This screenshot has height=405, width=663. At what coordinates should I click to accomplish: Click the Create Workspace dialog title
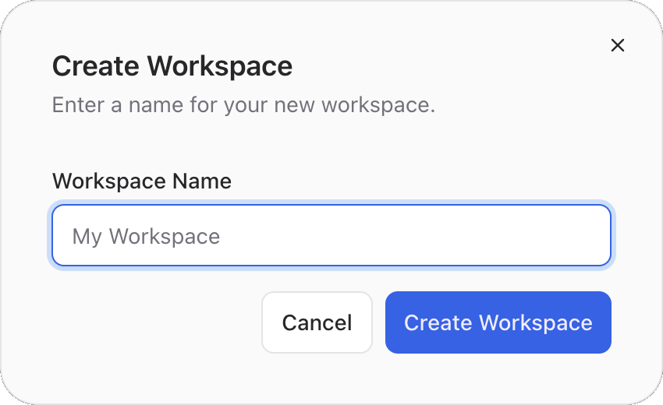[x=172, y=66]
